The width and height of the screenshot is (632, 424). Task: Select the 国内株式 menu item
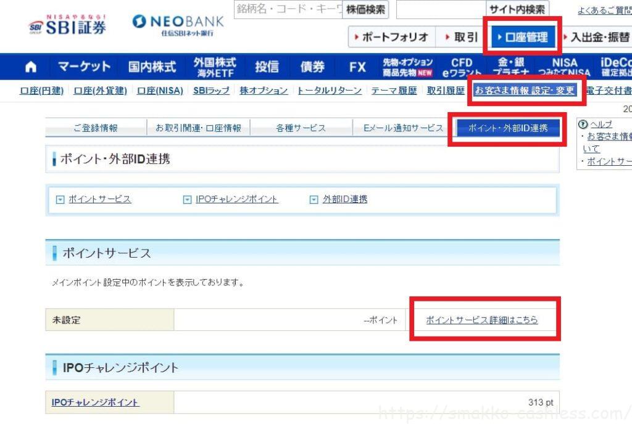coord(152,67)
